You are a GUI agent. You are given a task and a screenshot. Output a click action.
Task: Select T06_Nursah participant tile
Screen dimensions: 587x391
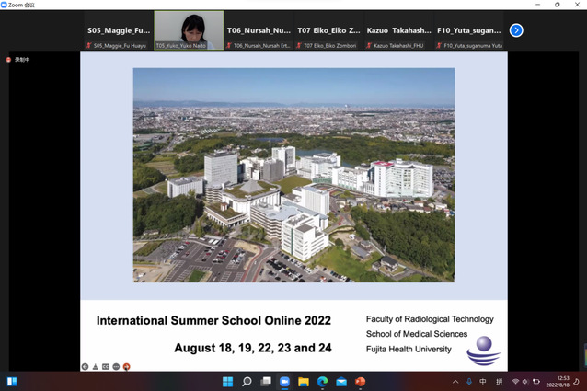259,30
